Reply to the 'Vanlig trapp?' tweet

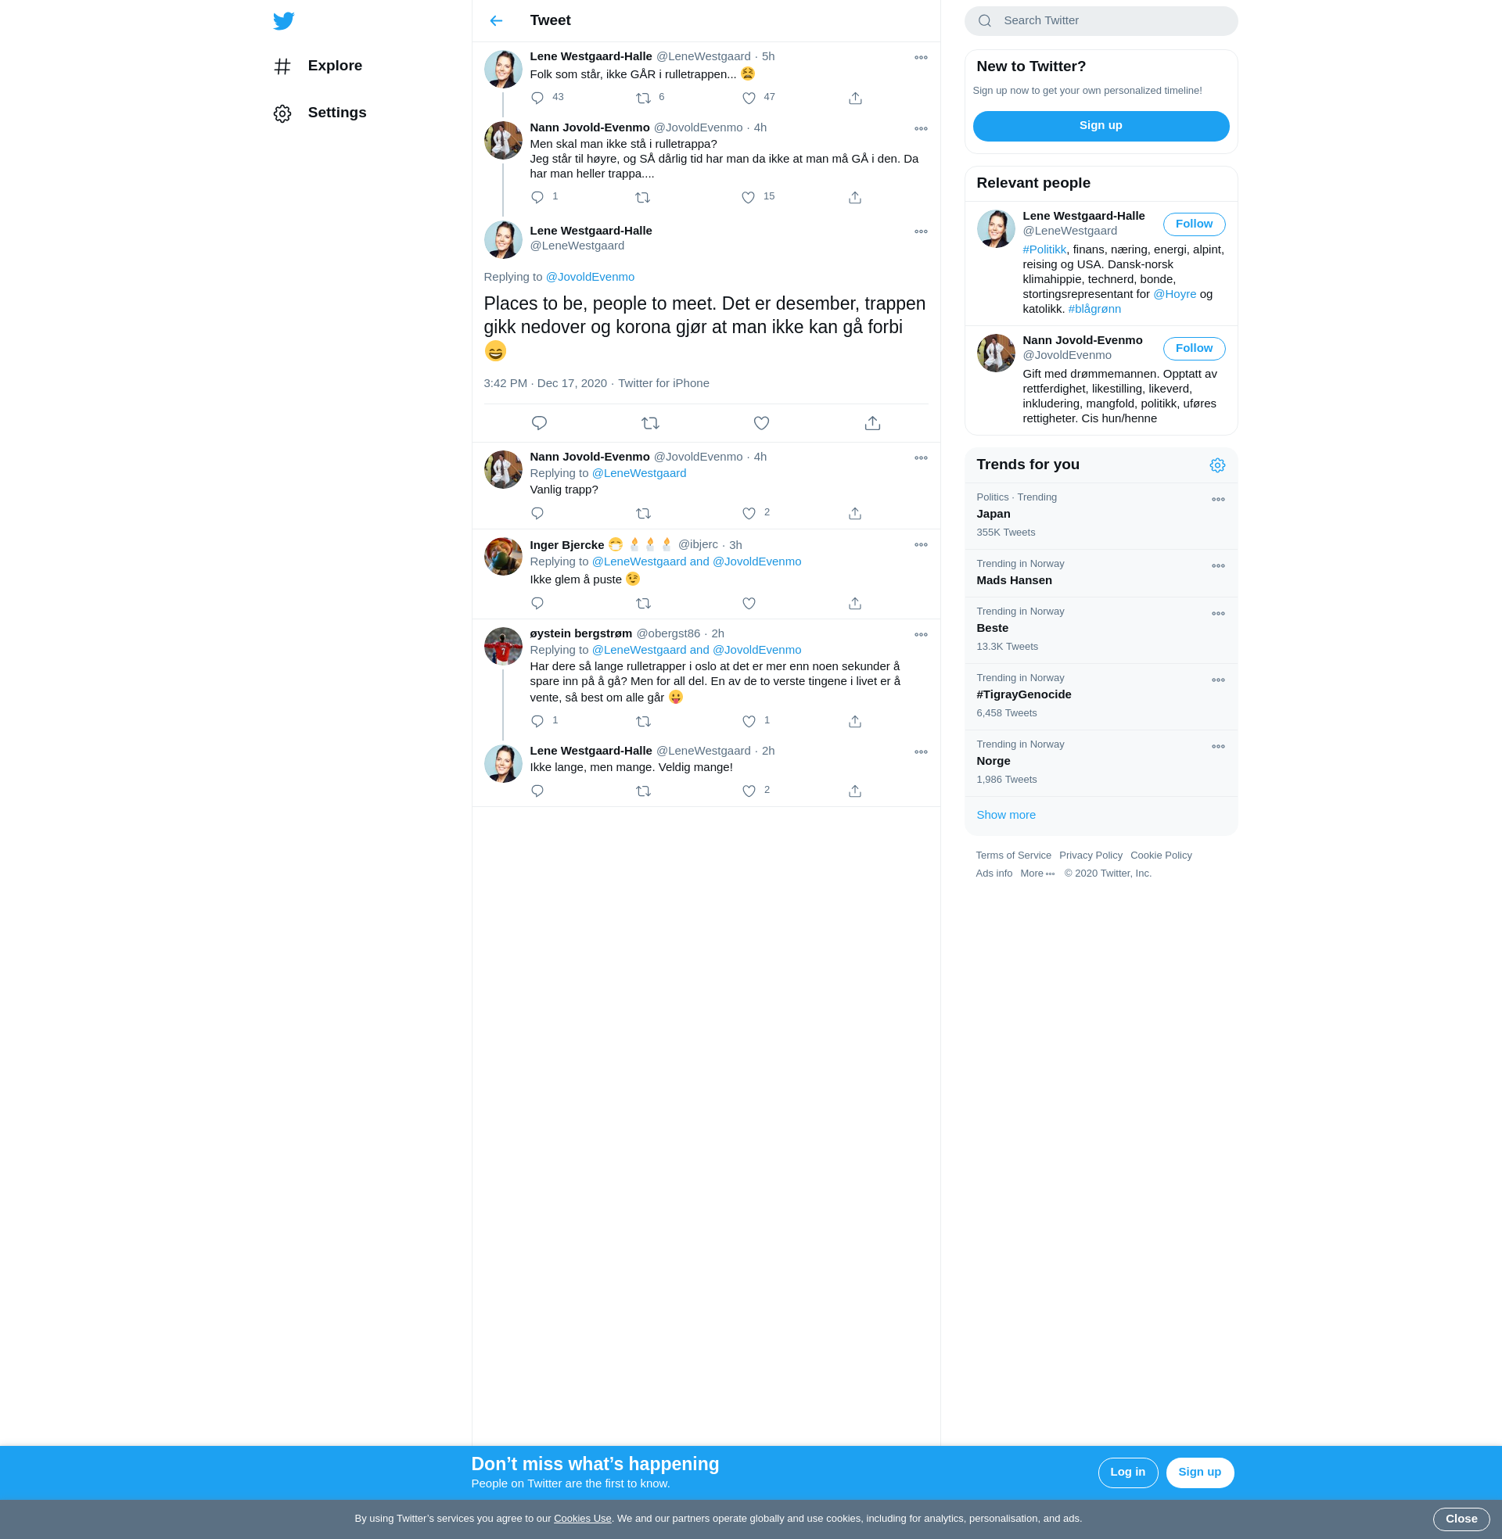click(x=537, y=513)
